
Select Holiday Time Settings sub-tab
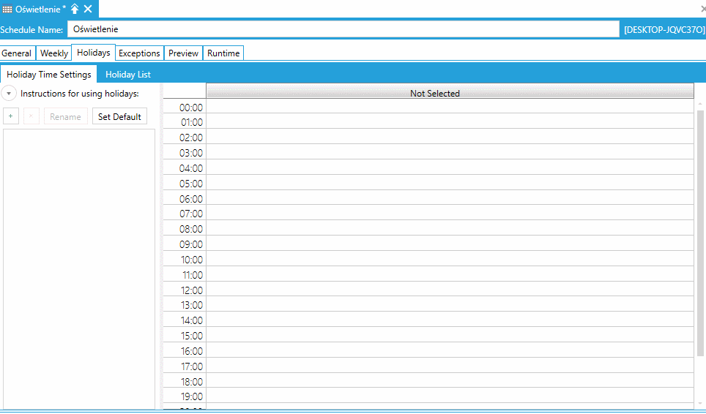[48, 75]
